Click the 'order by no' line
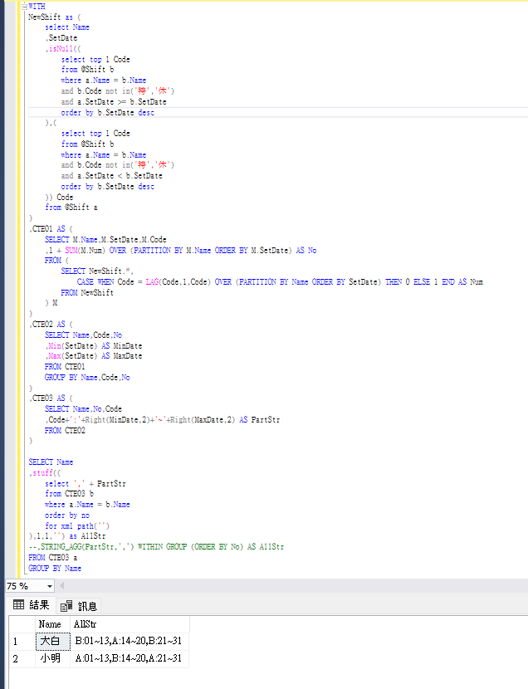528x689 pixels. coord(67,515)
